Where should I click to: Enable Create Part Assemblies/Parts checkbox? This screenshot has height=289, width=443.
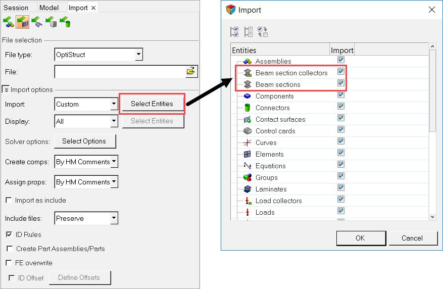(10, 249)
